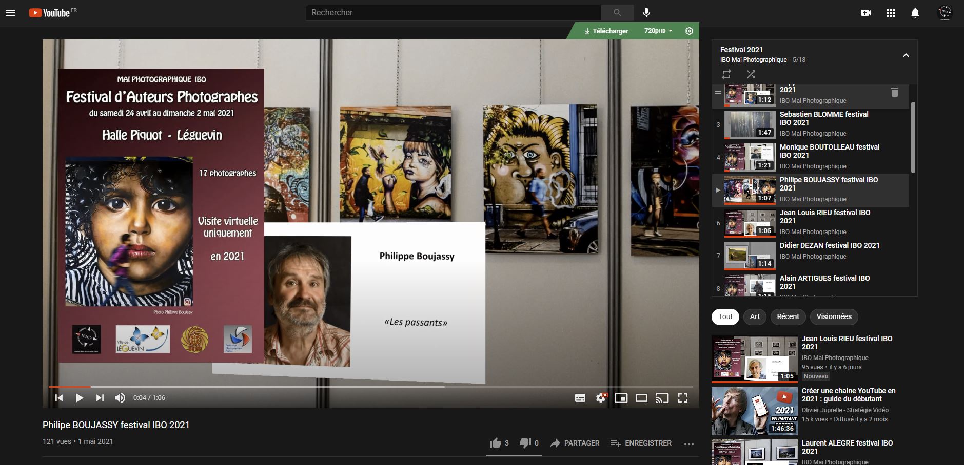Open the 720p quality dropdown

658,31
